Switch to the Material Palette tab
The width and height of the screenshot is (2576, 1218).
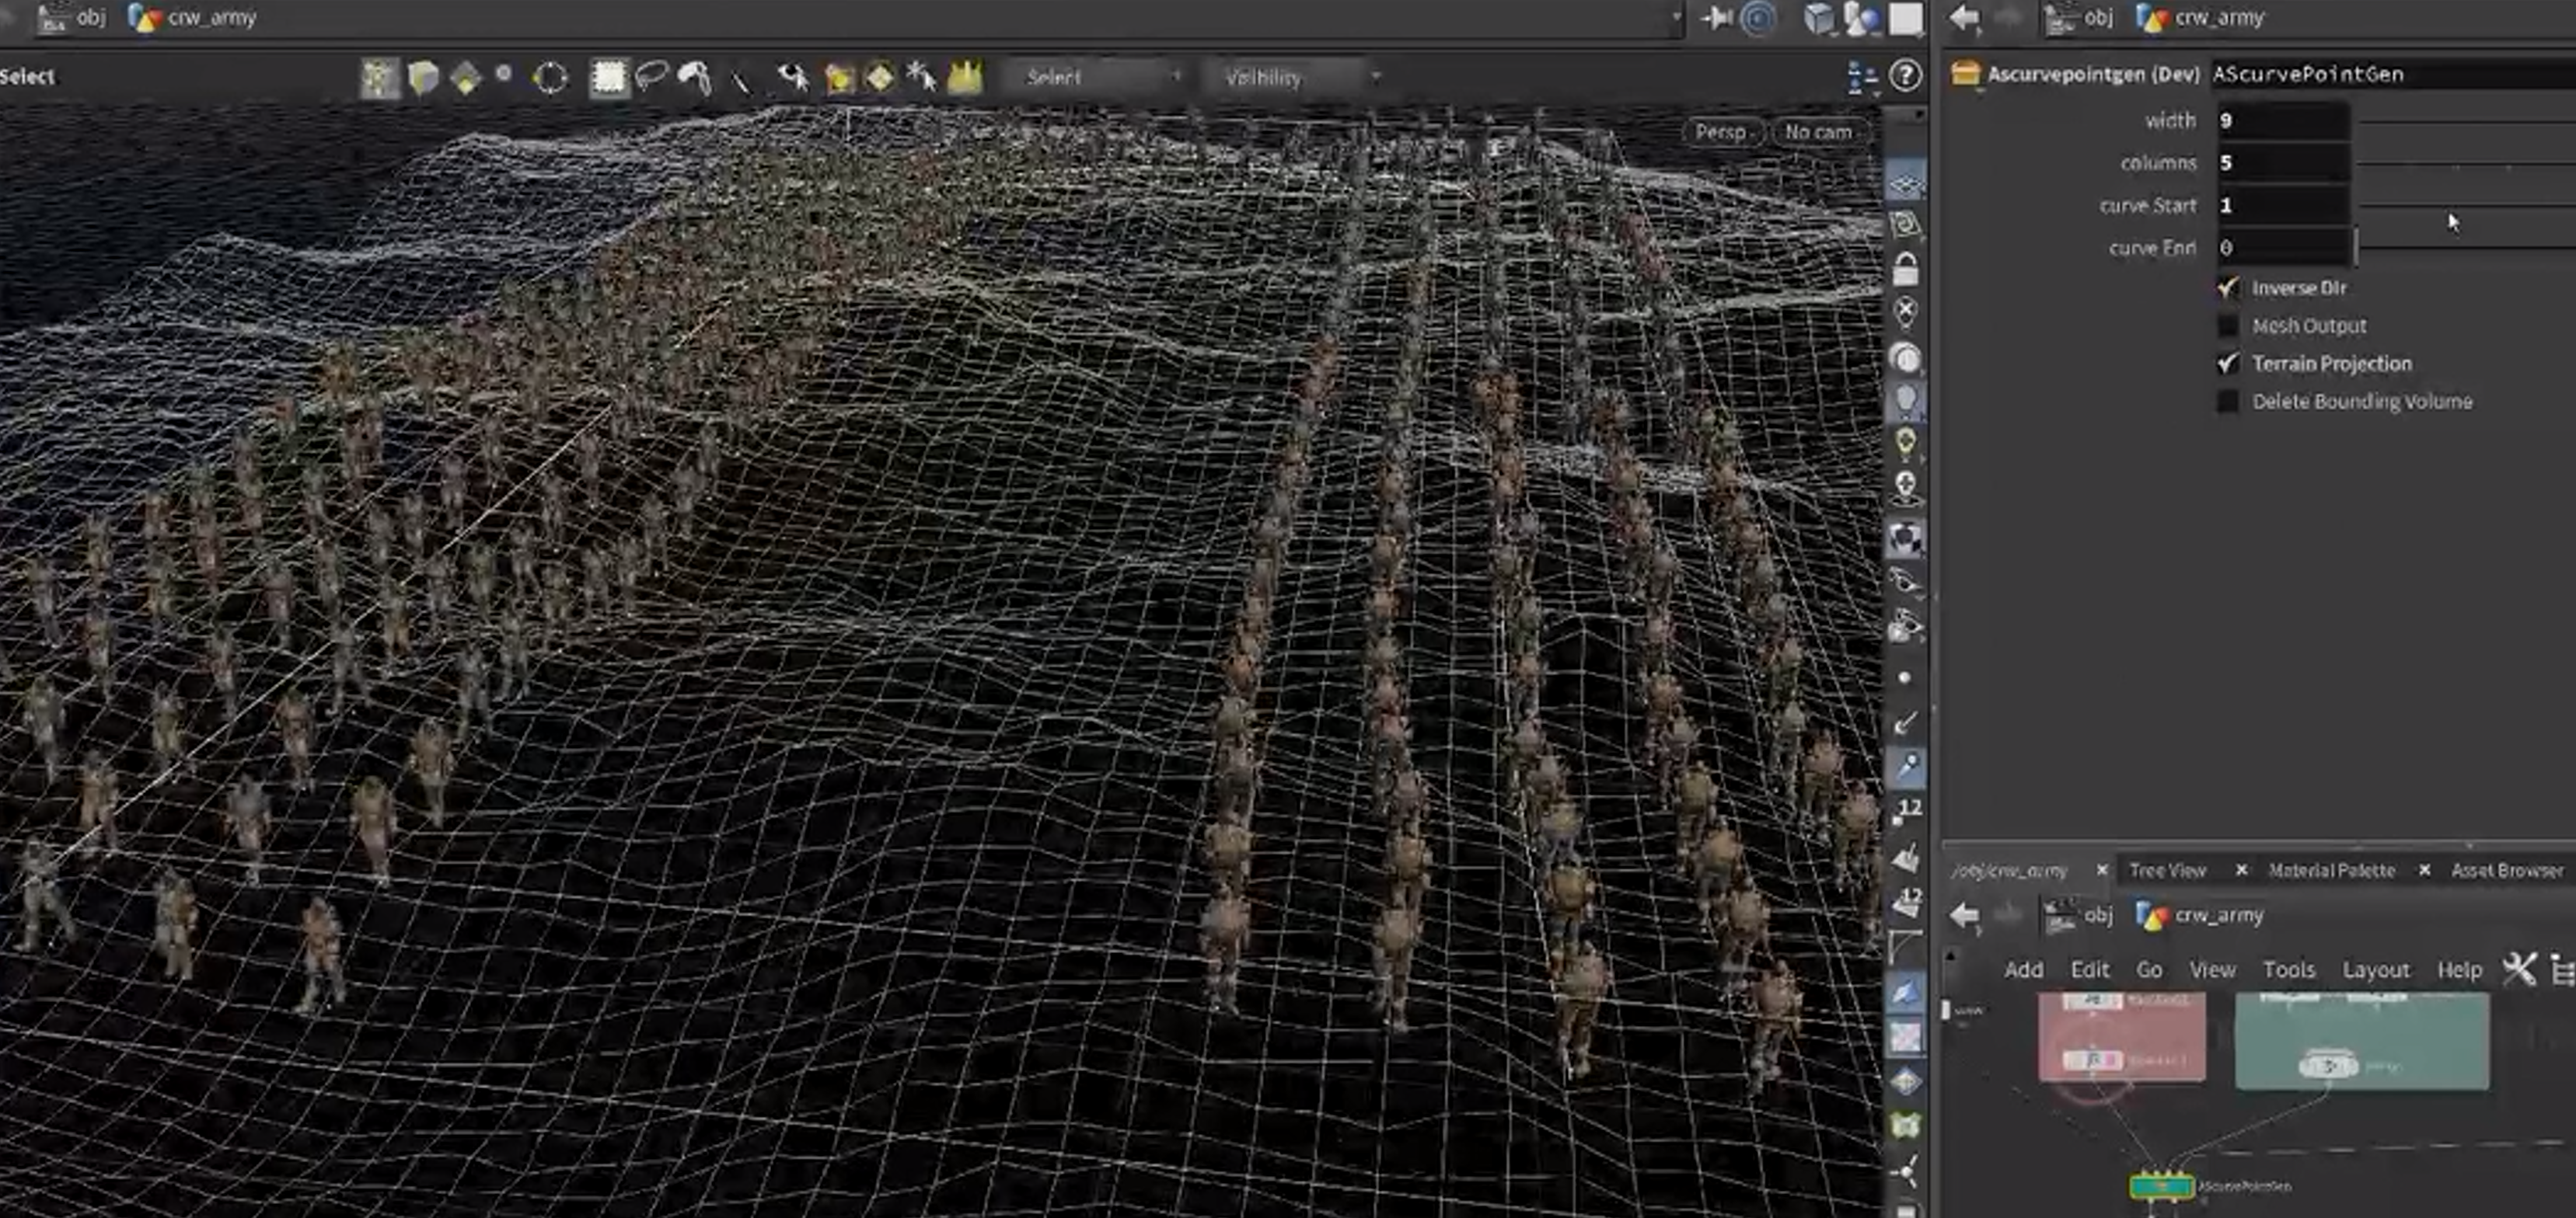click(x=2331, y=870)
